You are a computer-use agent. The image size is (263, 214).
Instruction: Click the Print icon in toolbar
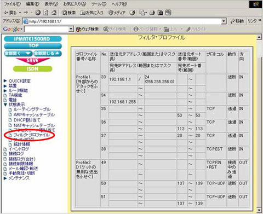coord(152,13)
